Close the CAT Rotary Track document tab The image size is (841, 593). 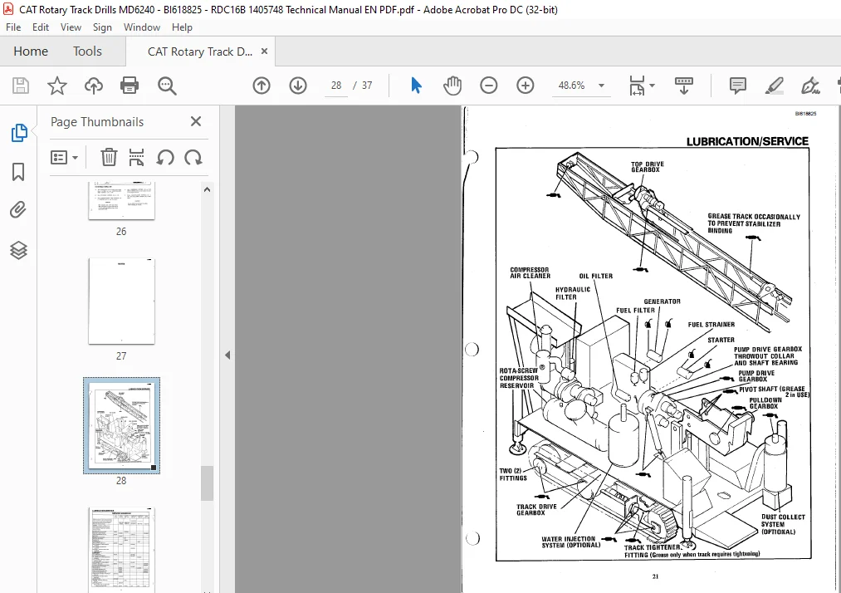(x=265, y=51)
